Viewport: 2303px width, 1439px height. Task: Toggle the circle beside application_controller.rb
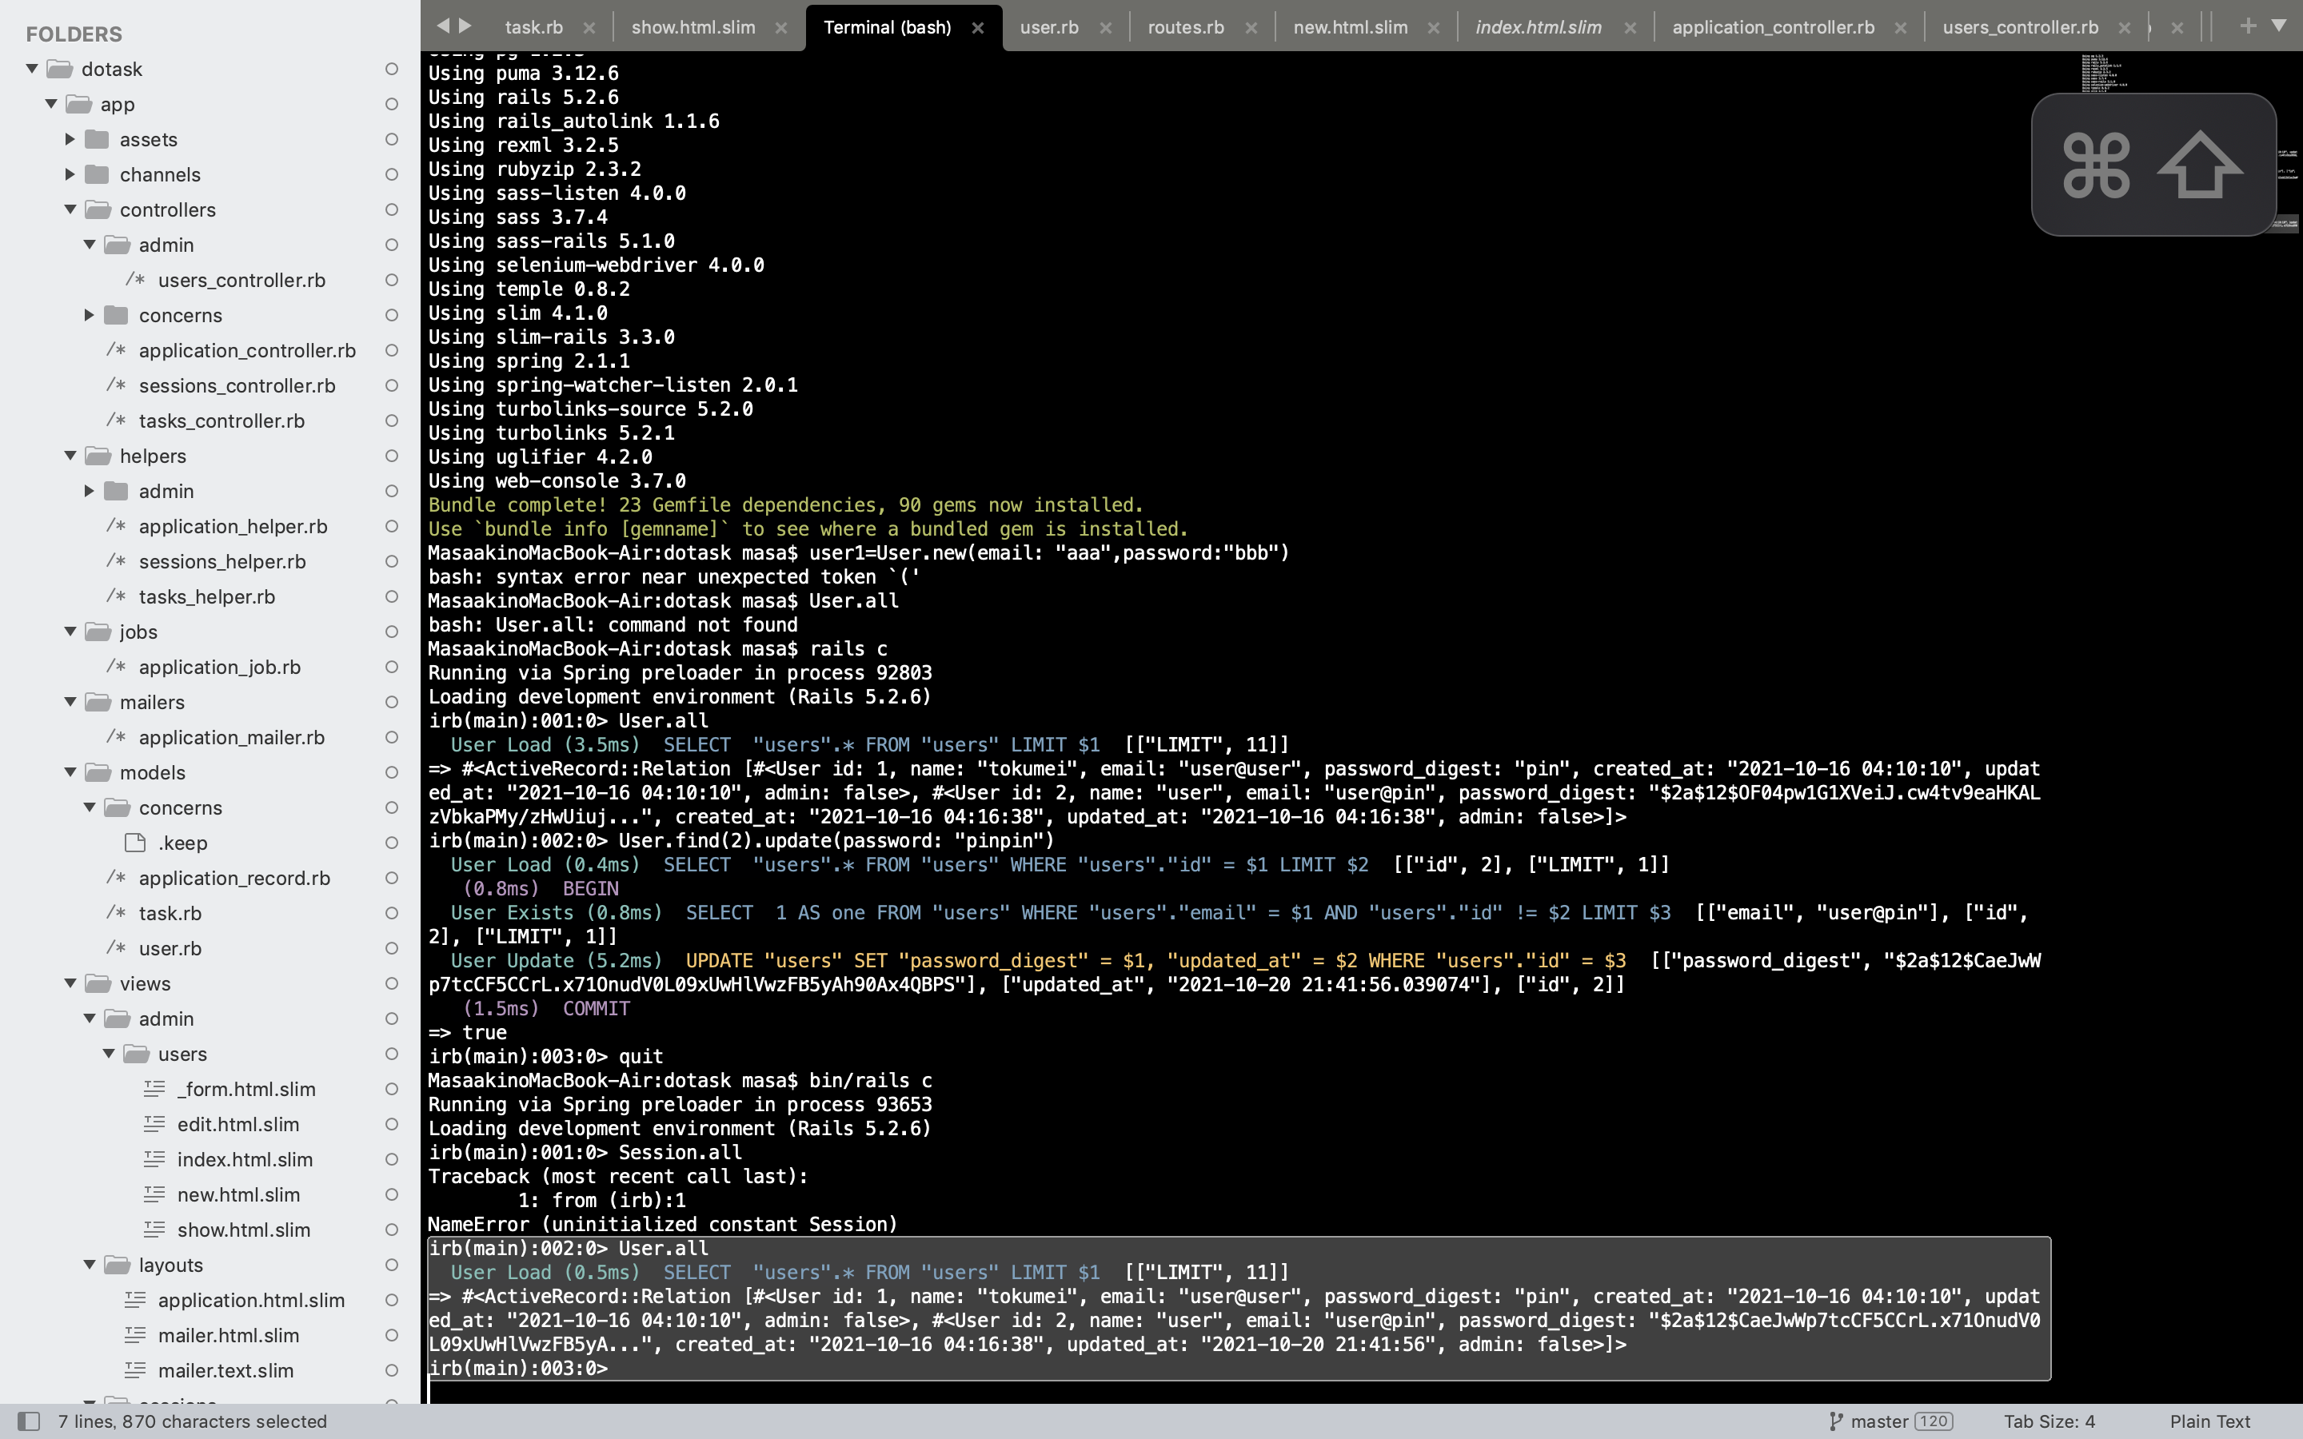coord(391,350)
